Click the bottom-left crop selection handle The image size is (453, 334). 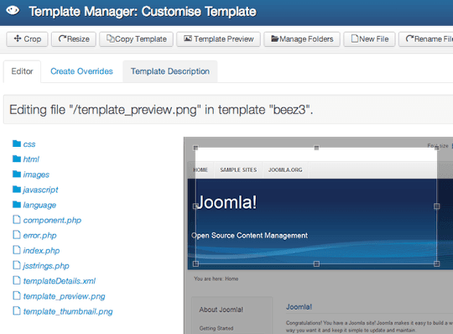pyautogui.click(x=195, y=264)
